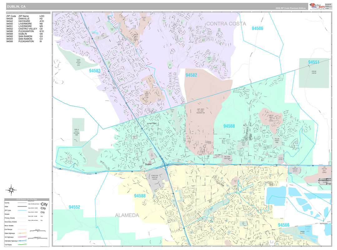Click the Minor Streets legend entry
Viewport: 337px width, 250px height.
(x=9, y=226)
